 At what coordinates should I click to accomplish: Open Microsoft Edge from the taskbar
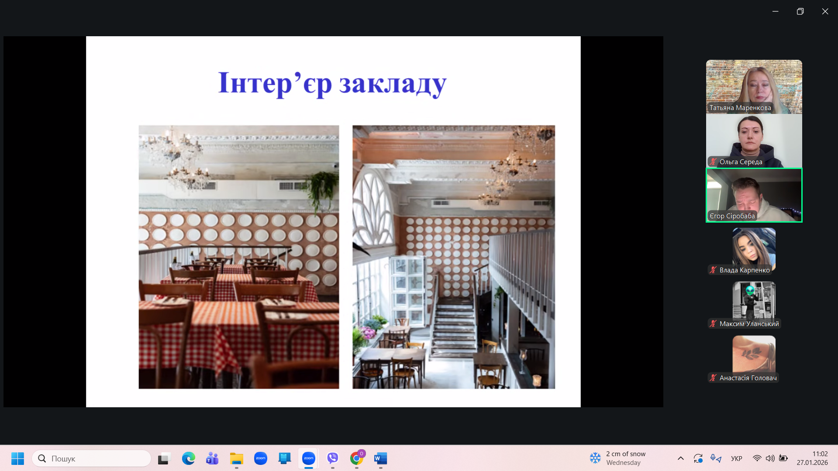tap(189, 458)
